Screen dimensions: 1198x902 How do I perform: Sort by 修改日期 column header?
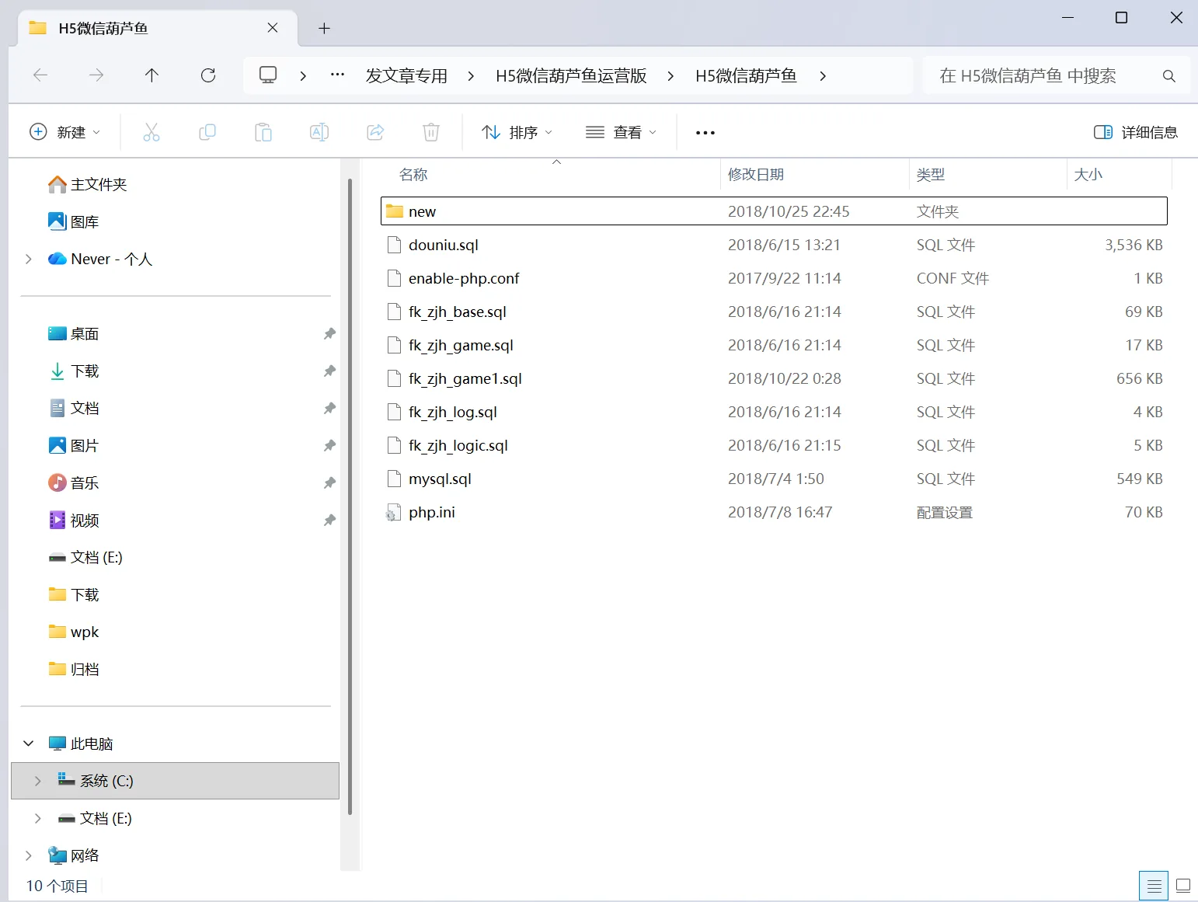[814, 175]
